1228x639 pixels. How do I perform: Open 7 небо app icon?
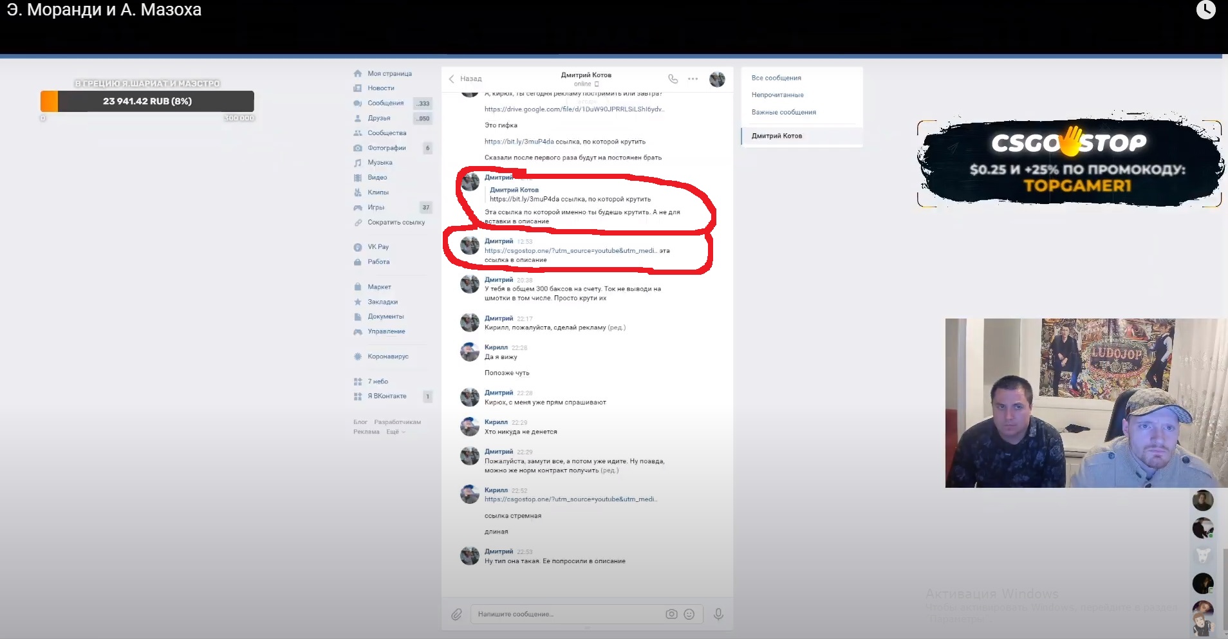[358, 382]
